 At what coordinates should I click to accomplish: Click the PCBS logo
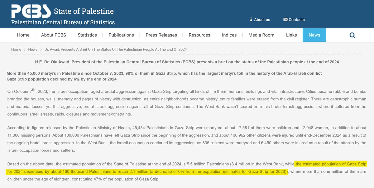click(x=31, y=12)
